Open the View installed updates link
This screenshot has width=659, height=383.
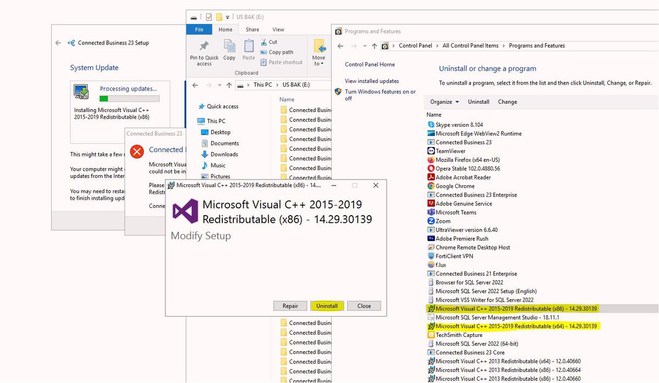coord(372,81)
